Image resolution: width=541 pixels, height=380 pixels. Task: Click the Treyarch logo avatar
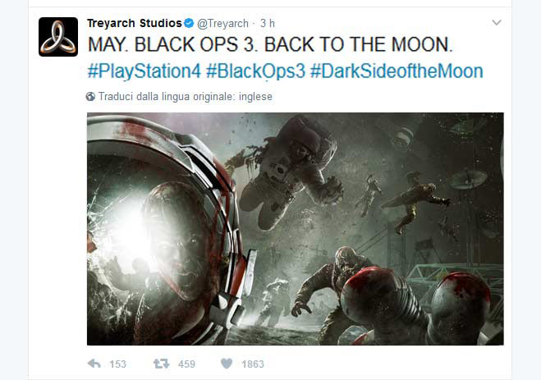coord(58,37)
